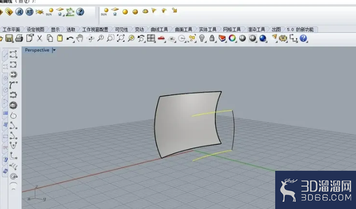Switch to the 变动 tab
The height and width of the screenshot is (209, 356).
139,30
